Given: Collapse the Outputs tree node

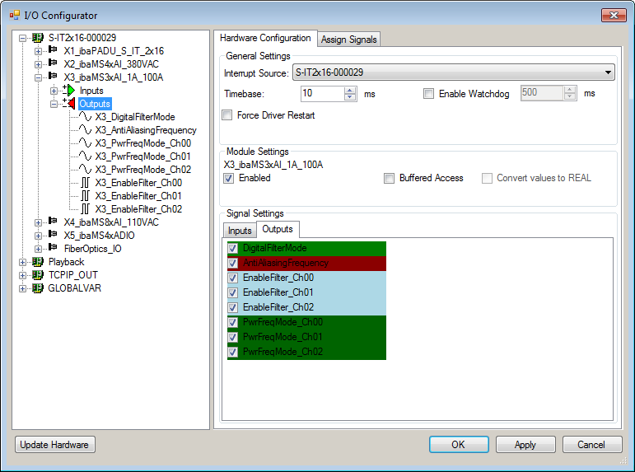Looking at the screenshot, I should (54, 104).
